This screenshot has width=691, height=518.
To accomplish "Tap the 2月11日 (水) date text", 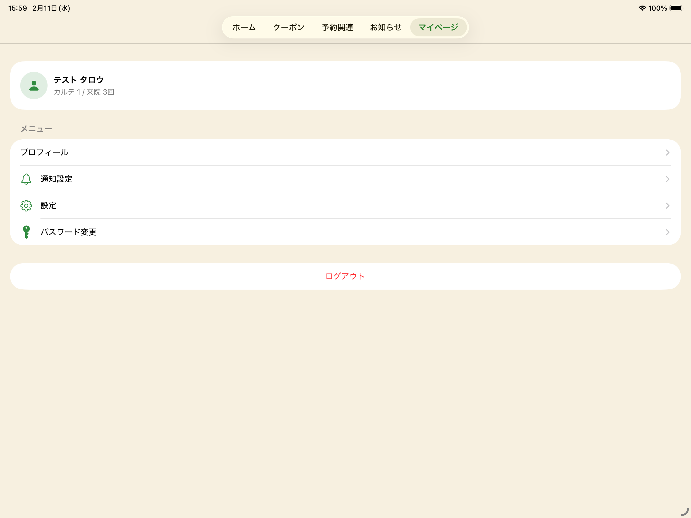I will [51, 8].
